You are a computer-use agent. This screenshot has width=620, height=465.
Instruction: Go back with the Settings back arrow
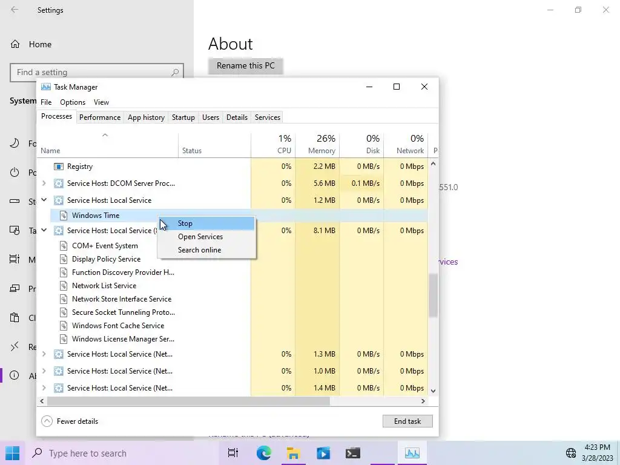click(15, 10)
